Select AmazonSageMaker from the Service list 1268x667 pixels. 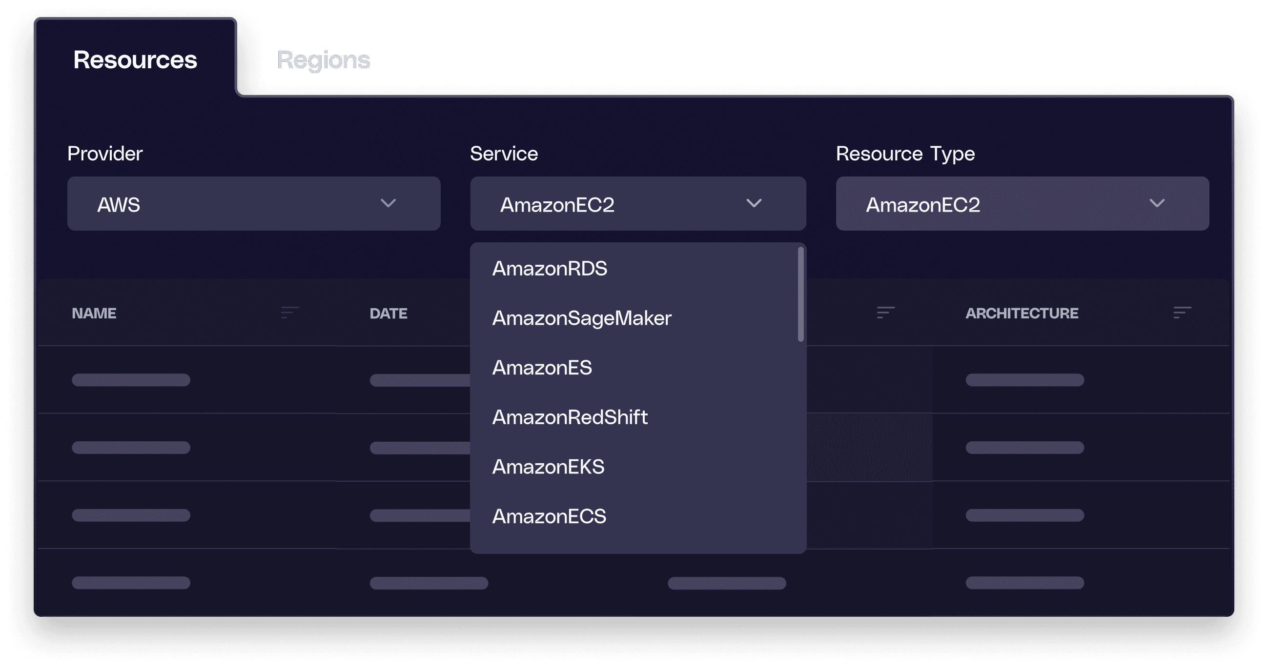(x=582, y=318)
